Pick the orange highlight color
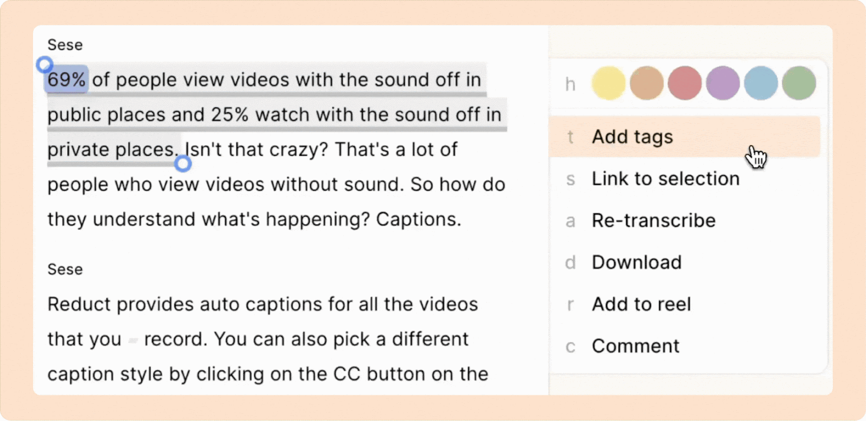The height and width of the screenshot is (421, 866). tap(647, 83)
